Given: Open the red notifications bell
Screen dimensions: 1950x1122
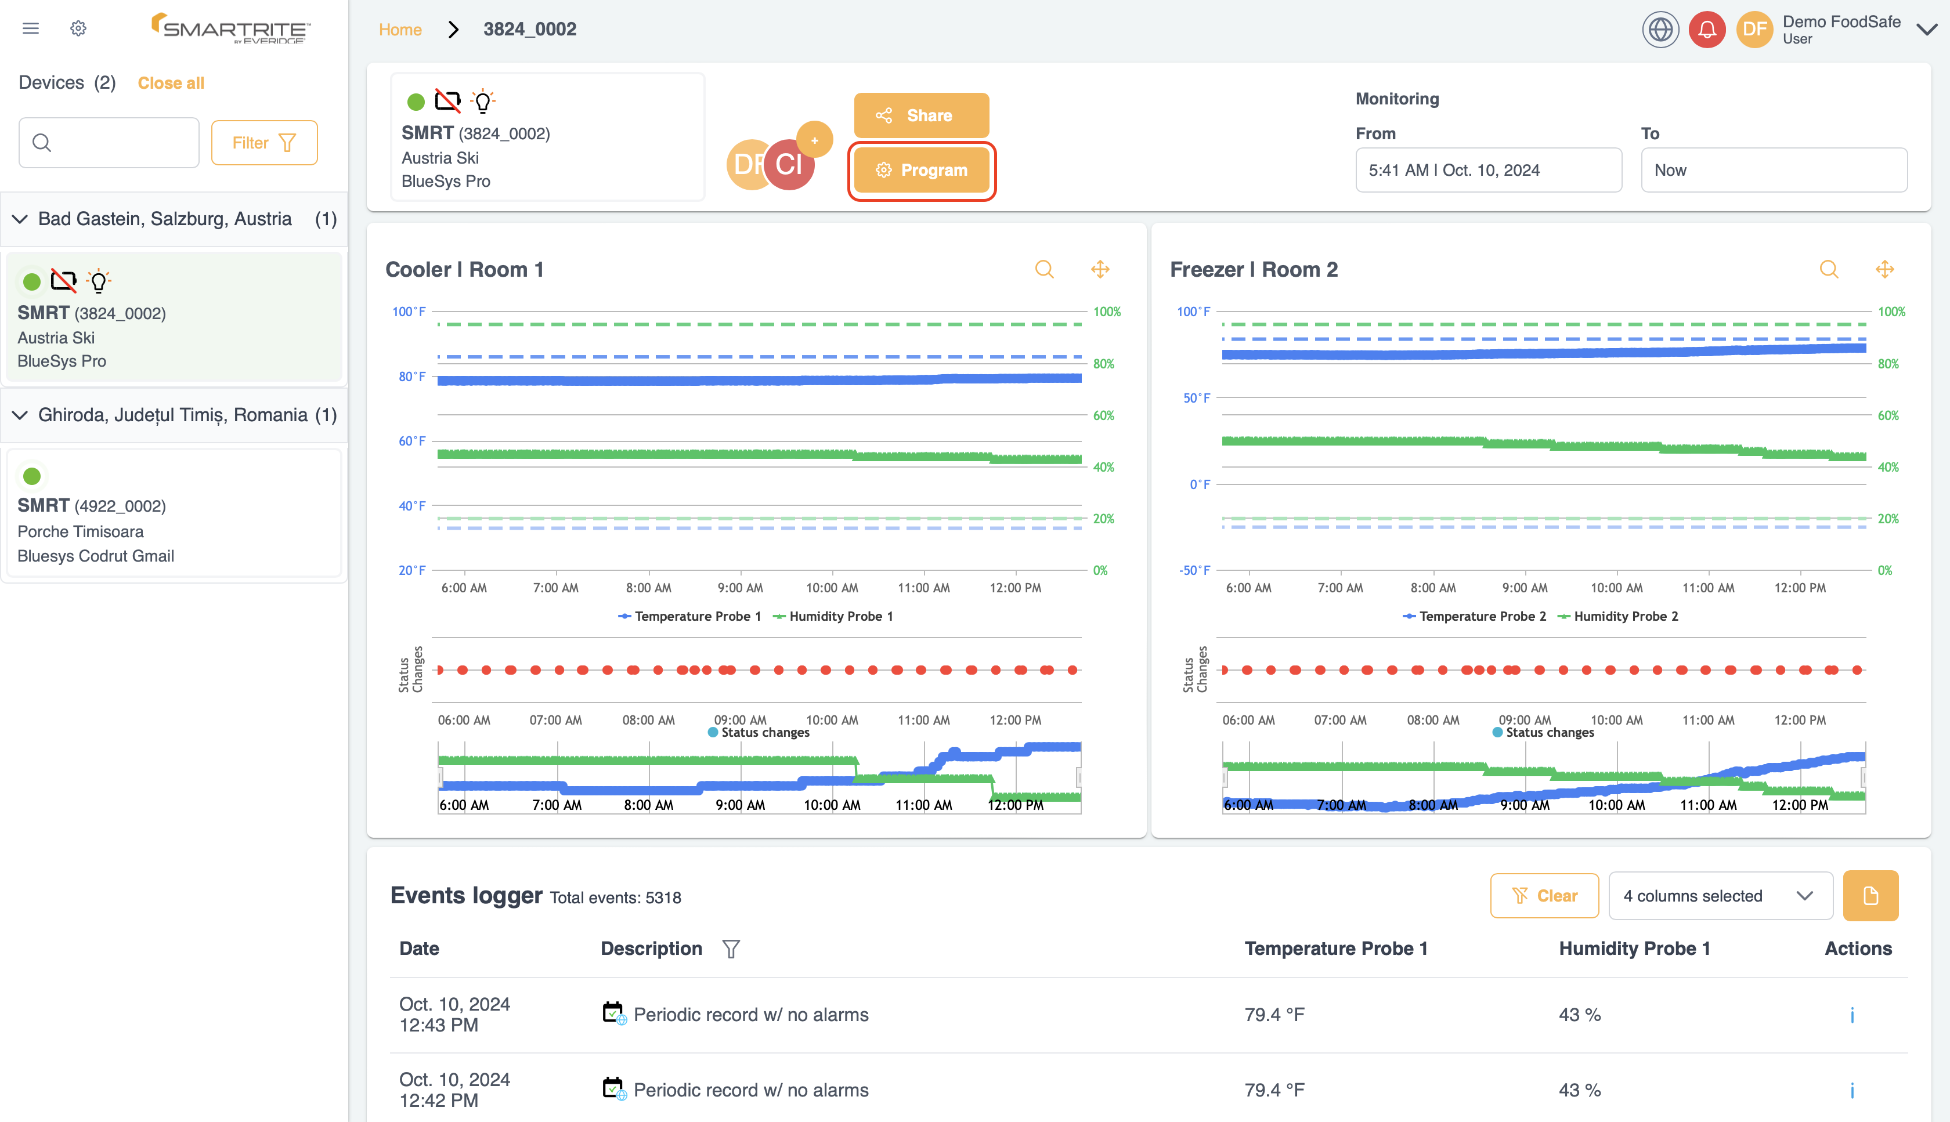Looking at the screenshot, I should point(1706,29).
